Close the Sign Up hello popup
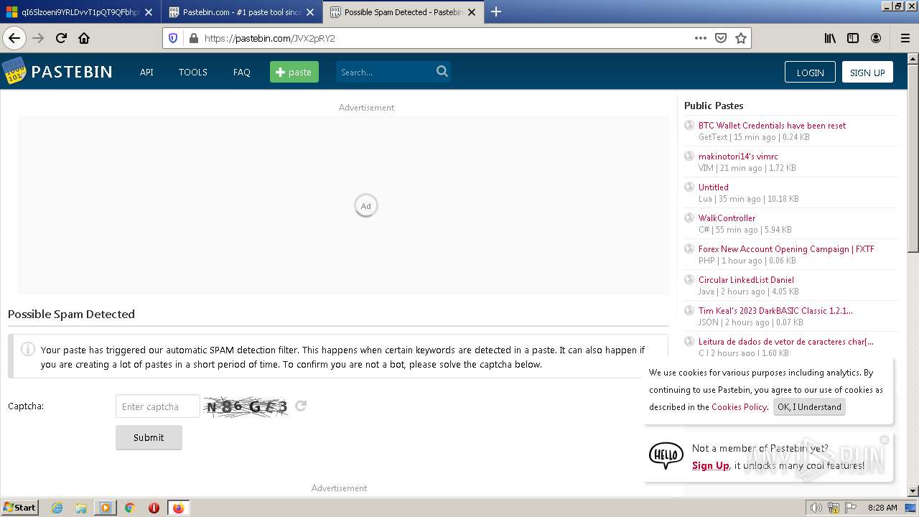 click(885, 439)
